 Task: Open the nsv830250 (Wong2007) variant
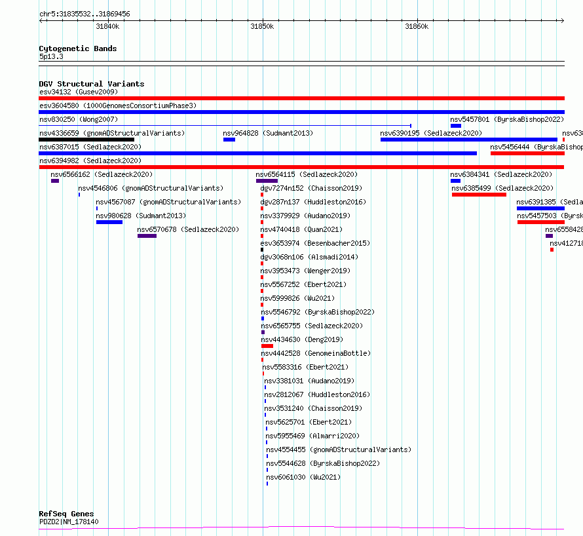pyautogui.click(x=79, y=119)
